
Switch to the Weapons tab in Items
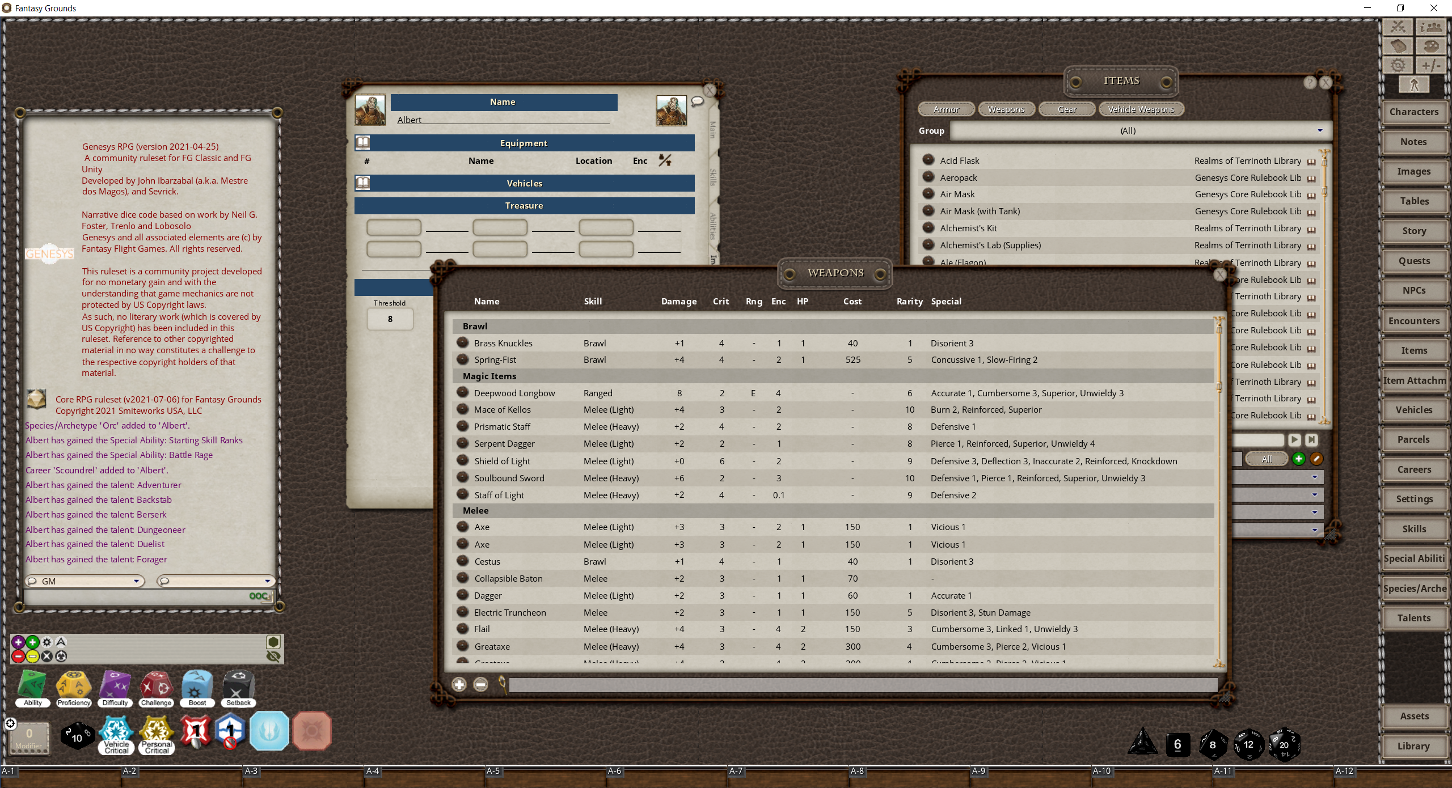(x=1006, y=109)
